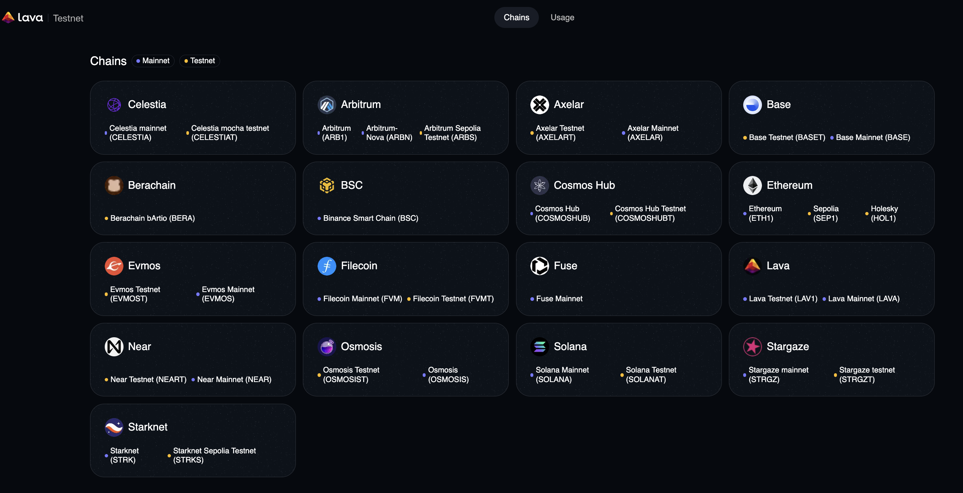Click the Solana chain icon
Screen dimensions: 963x493
tap(540, 347)
